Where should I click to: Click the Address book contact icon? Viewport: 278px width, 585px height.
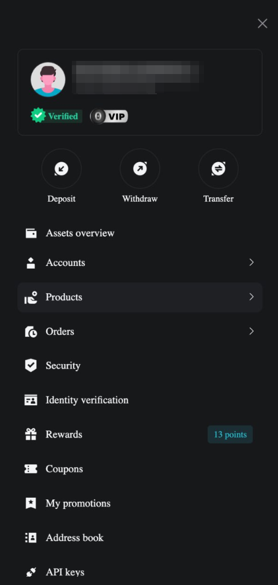point(31,538)
